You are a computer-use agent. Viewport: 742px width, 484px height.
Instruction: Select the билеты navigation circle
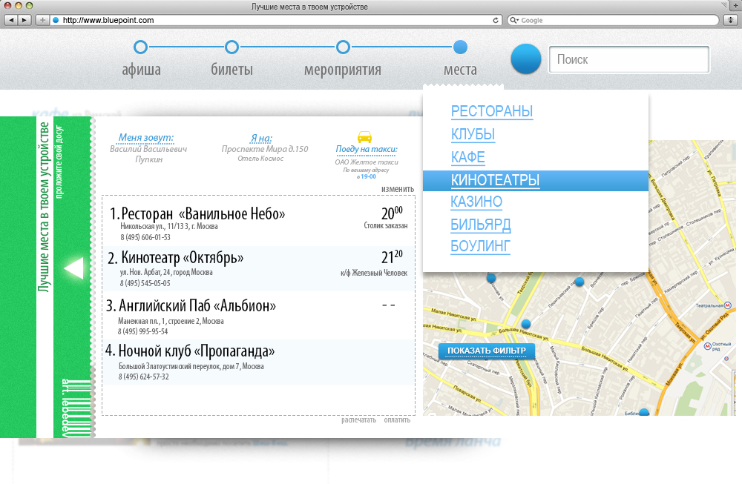pyautogui.click(x=232, y=48)
